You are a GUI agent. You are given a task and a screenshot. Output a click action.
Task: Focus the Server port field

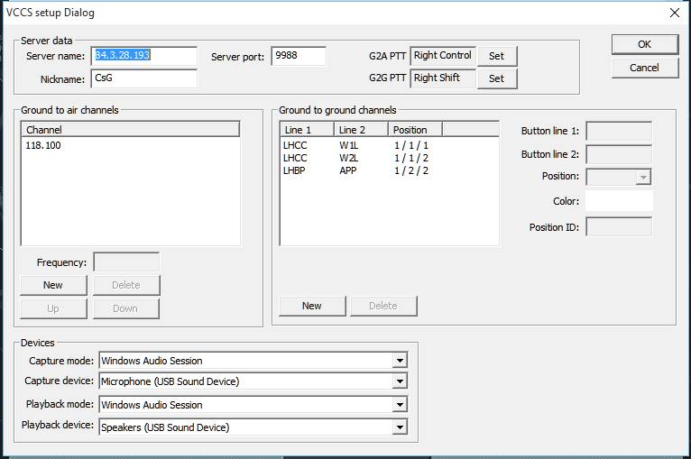298,56
